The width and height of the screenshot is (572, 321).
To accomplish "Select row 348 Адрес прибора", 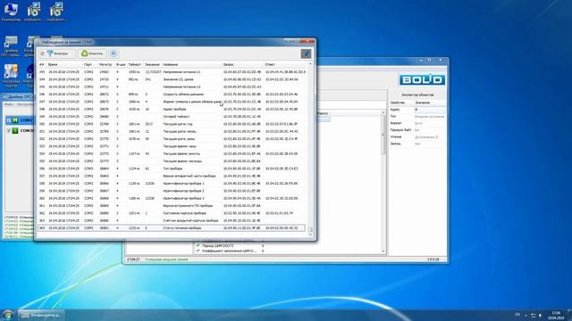I will [172, 109].
